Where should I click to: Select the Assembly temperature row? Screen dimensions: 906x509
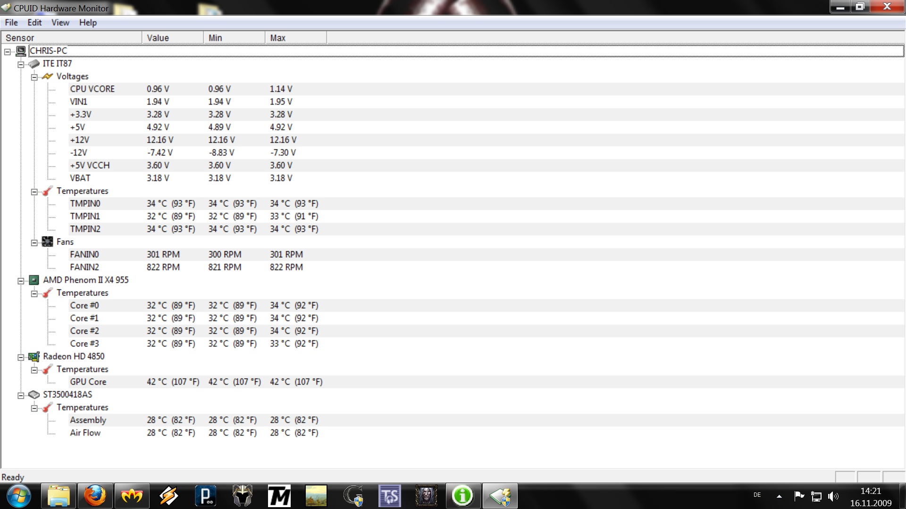(487, 419)
